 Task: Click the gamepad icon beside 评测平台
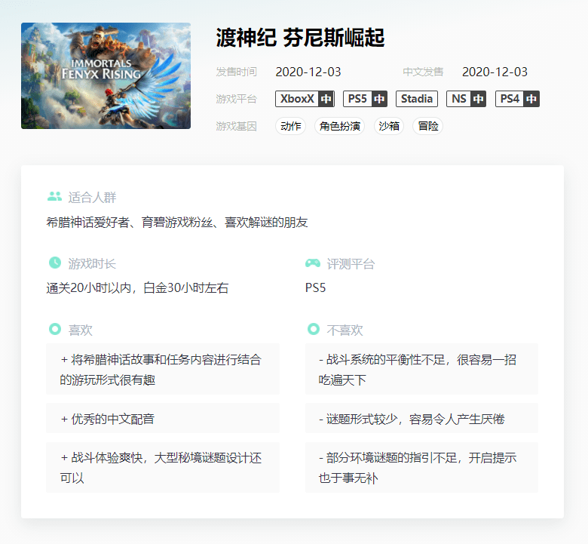(x=313, y=263)
